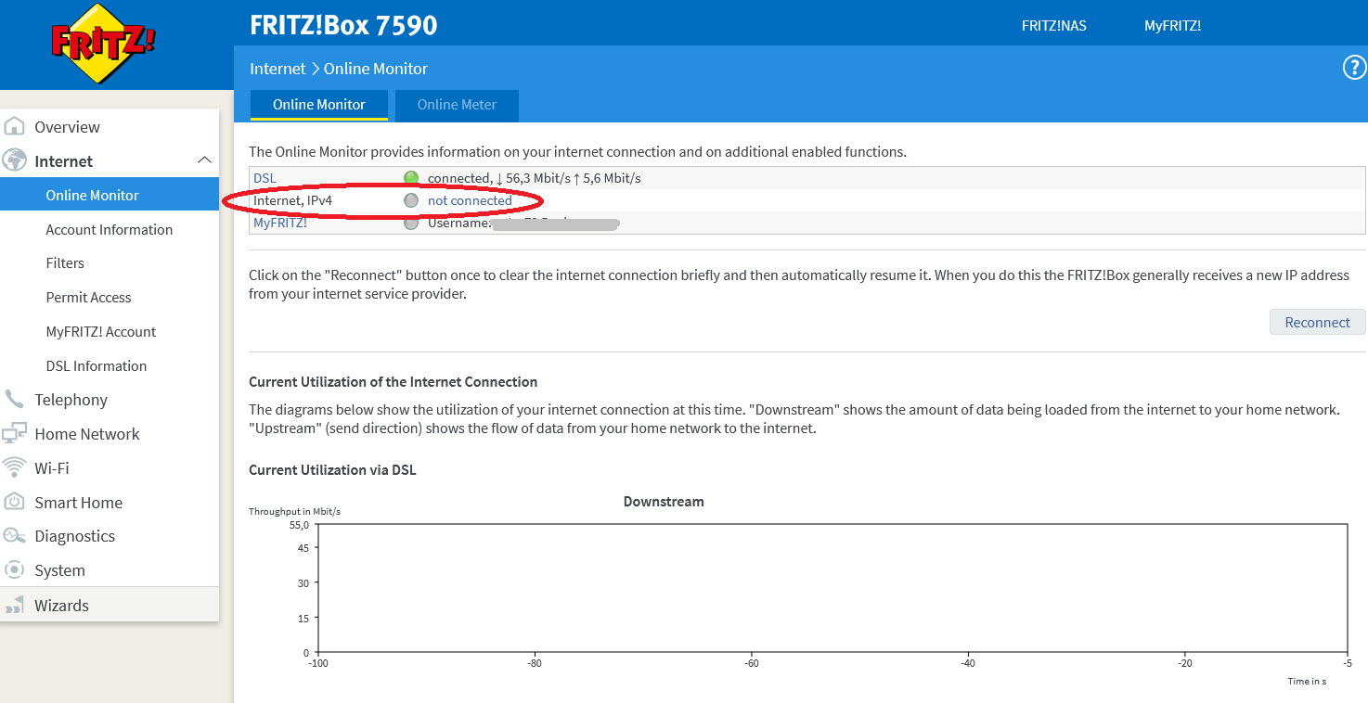Click the 'Current Utilization via DSL' heading
The width and height of the screenshot is (1368, 703).
pyautogui.click(x=332, y=470)
